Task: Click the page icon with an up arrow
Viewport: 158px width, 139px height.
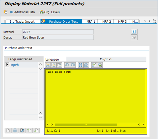Action: [x=29, y=130]
